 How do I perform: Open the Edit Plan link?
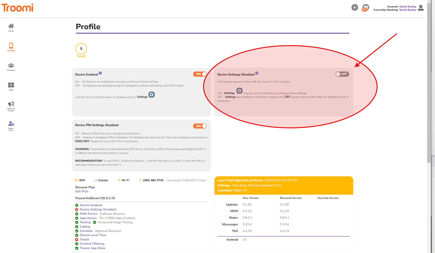(x=82, y=191)
